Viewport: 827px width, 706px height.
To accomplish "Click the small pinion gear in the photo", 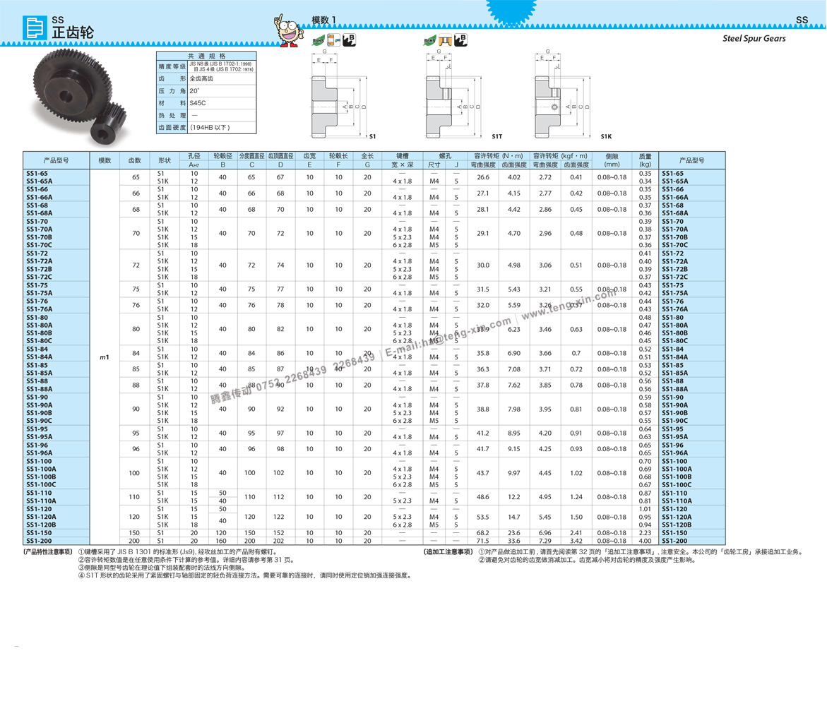I will [110, 125].
